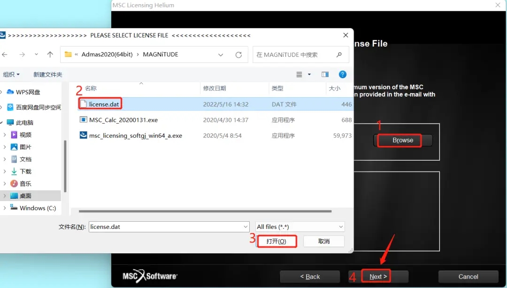Go up one folder level
Image resolution: width=507 pixels, height=288 pixels.
pos(50,54)
